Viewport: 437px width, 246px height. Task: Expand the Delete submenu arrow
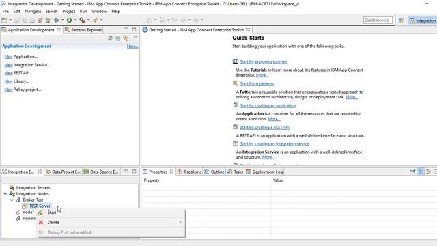click(x=180, y=222)
